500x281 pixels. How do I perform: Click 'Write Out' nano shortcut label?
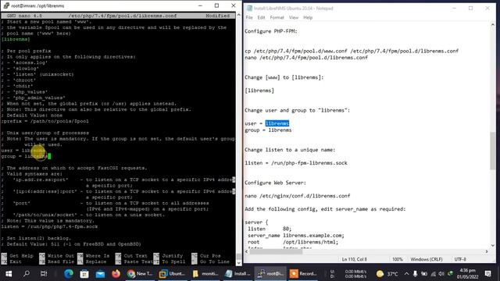click(x=61, y=255)
